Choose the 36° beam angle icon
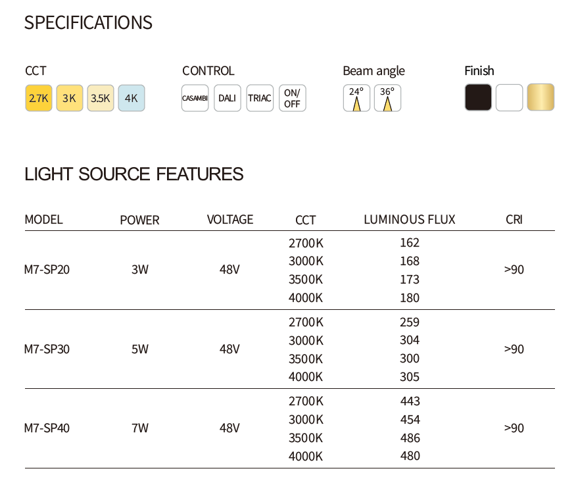 click(387, 98)
